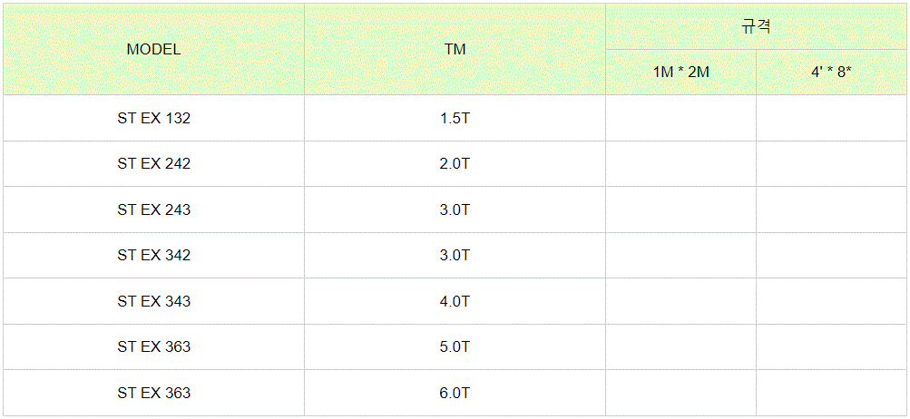This screenshot has width=910, height=419.
Task: Select the ST EX 132 cell
Action: (154, 118)
